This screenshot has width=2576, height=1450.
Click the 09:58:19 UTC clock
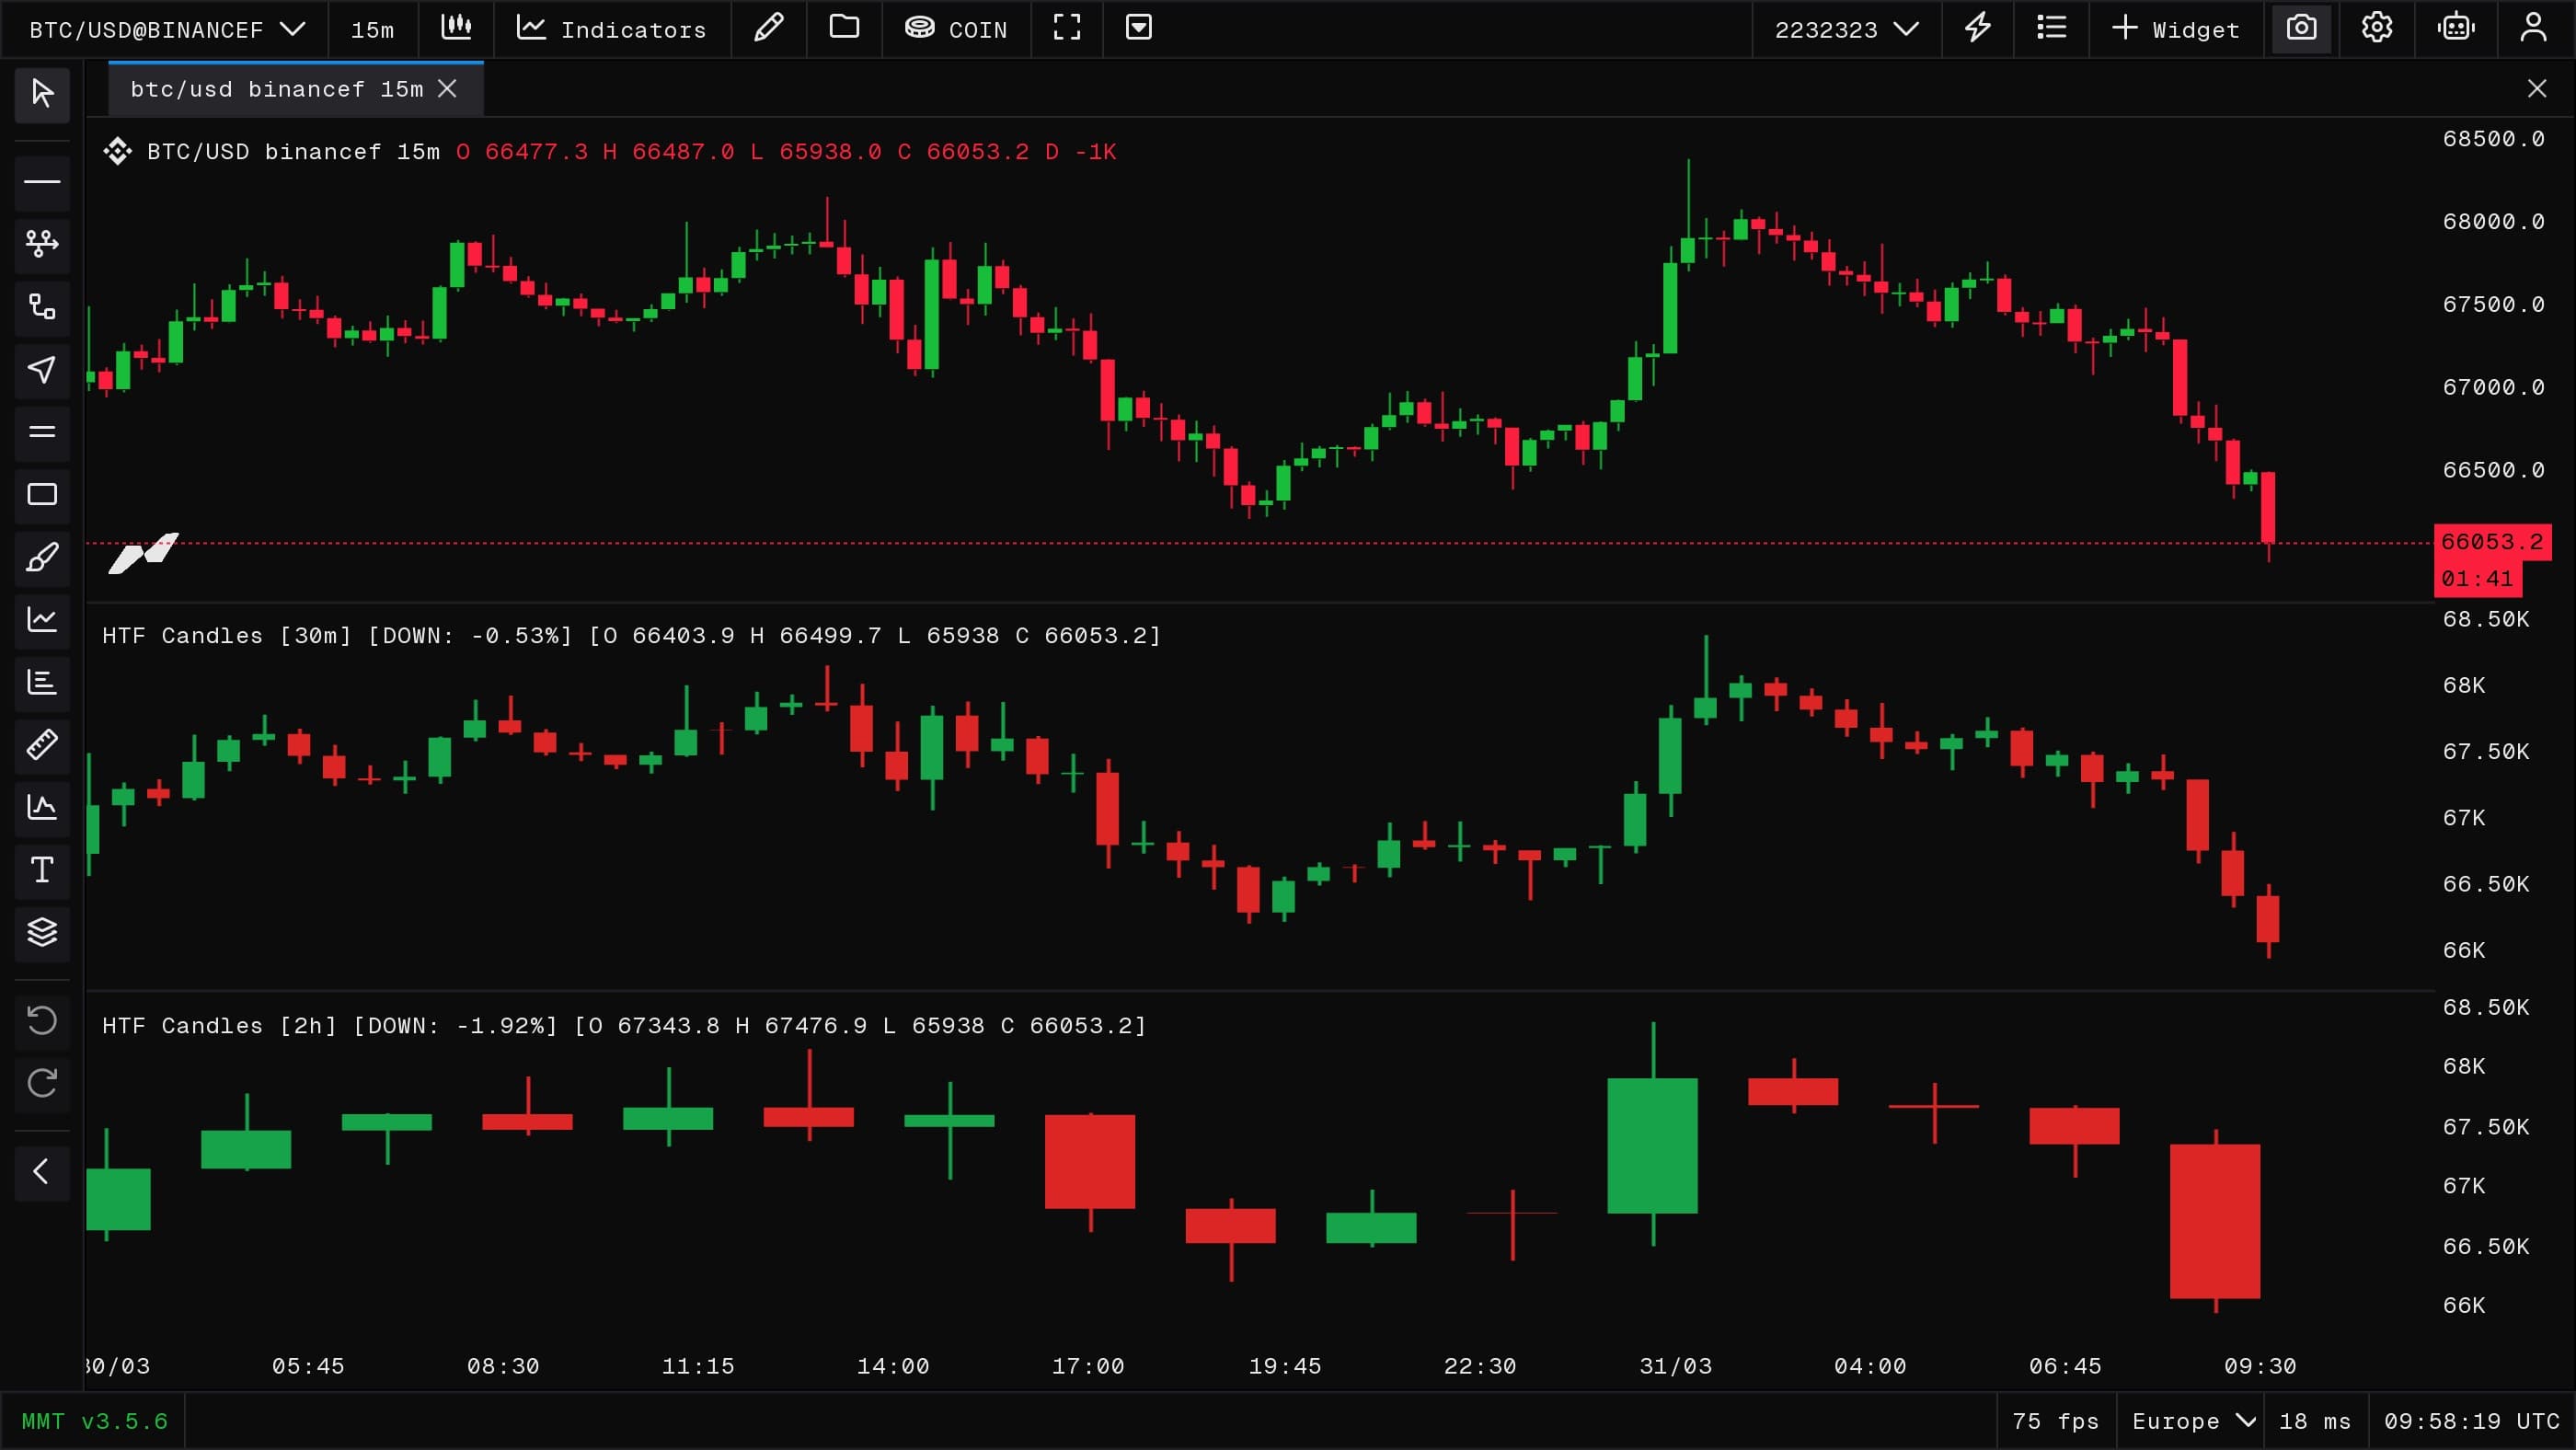tap(2472, 1421)
